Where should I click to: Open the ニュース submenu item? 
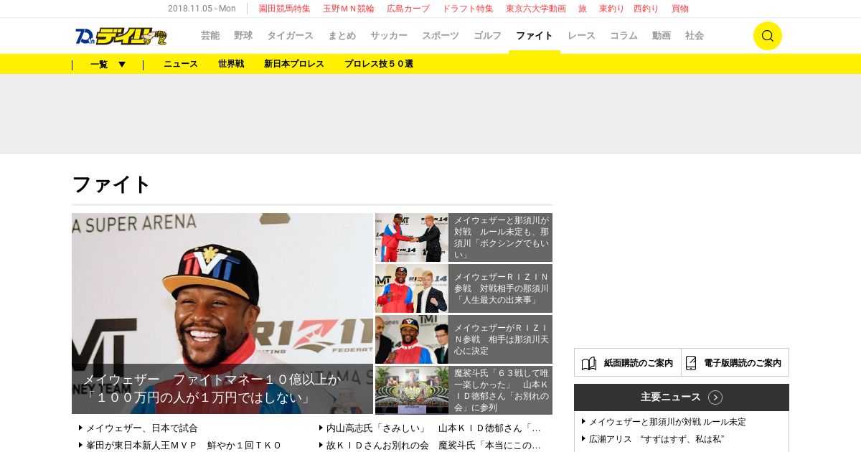[x=181, y=64]
